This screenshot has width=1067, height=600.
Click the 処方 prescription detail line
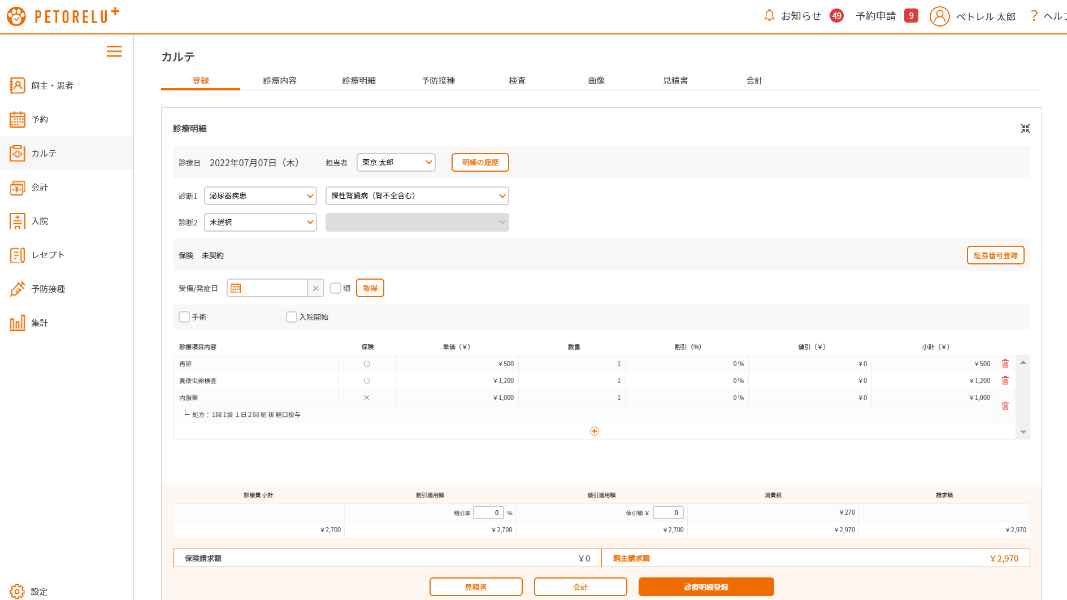pyautogui.click(x=246, y=415)
